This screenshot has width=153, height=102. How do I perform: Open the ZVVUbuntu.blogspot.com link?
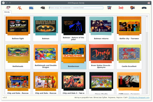[x=139, y=98]
